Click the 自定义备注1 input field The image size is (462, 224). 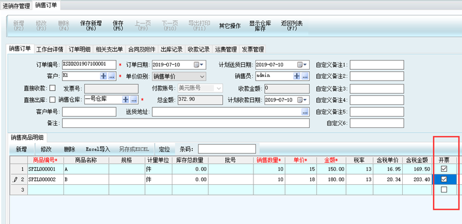point(377,65)
